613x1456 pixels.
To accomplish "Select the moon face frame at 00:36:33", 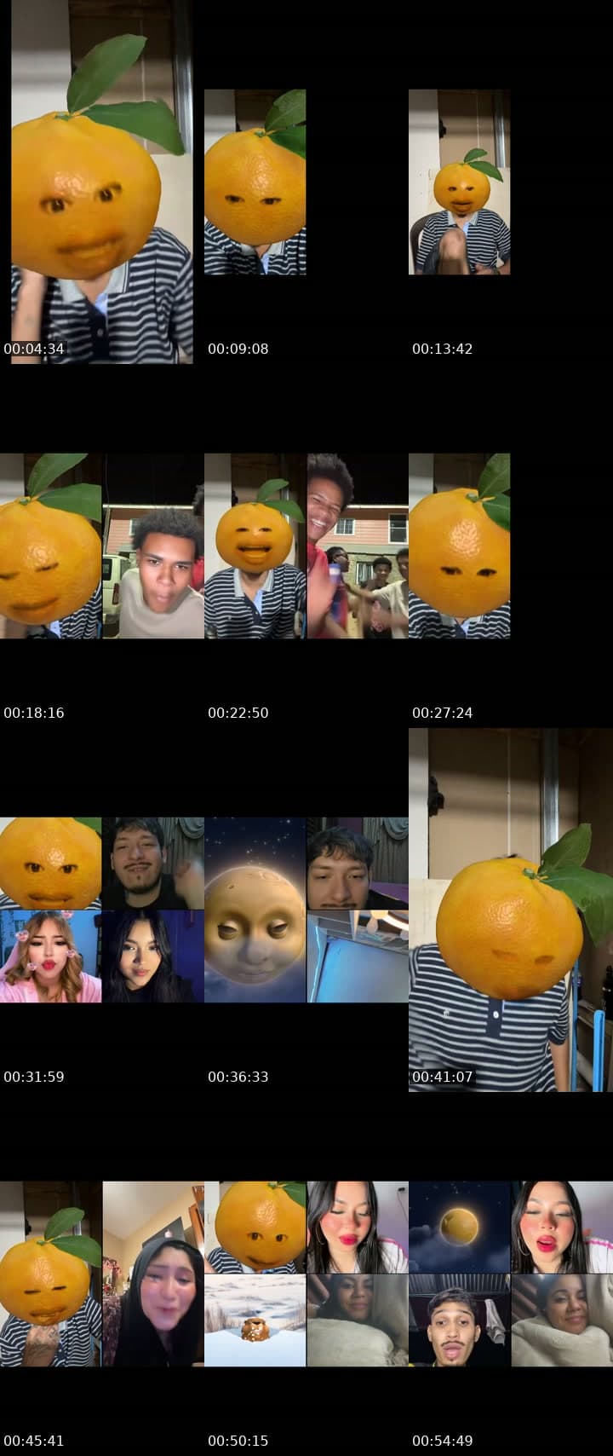I will pyautogui.click(x=306, y=910).
